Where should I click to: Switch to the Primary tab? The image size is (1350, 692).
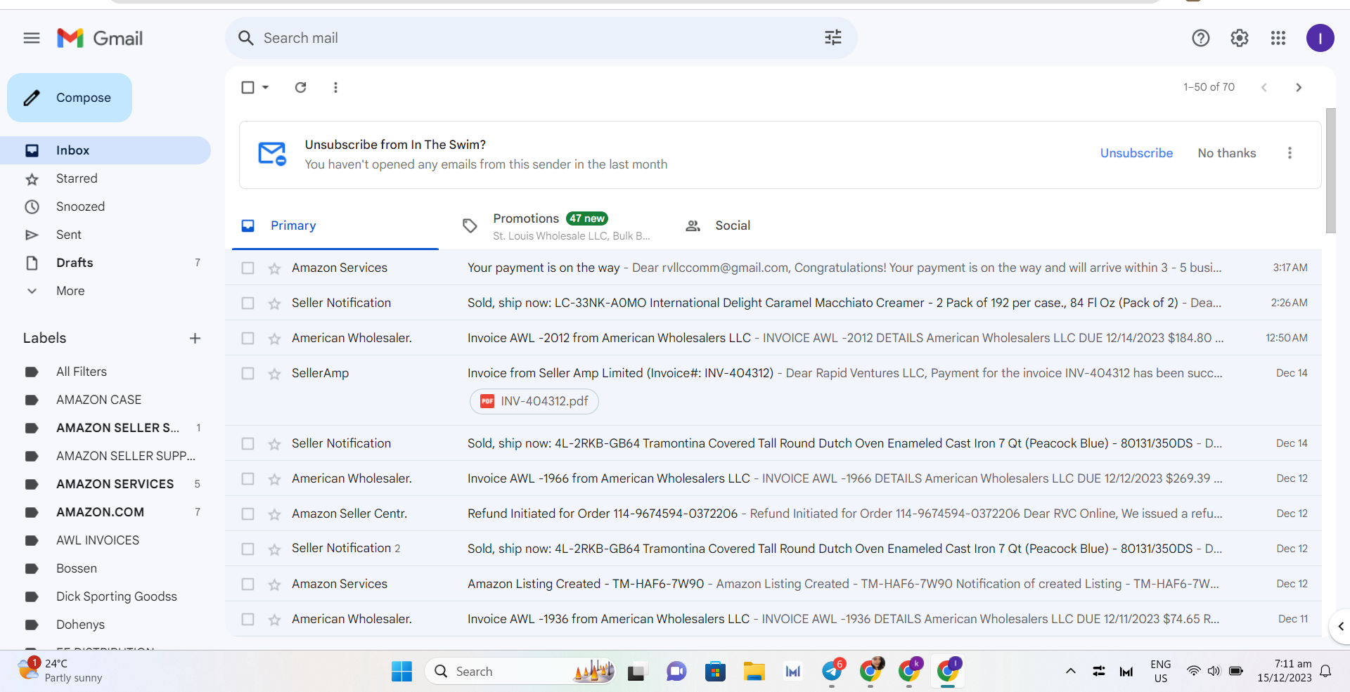[x=335, y=226]
